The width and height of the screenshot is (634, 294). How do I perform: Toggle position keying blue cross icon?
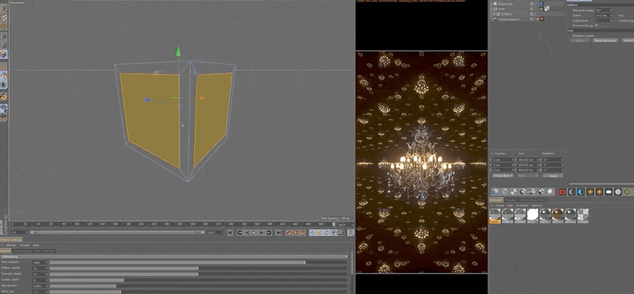(312, 233)
